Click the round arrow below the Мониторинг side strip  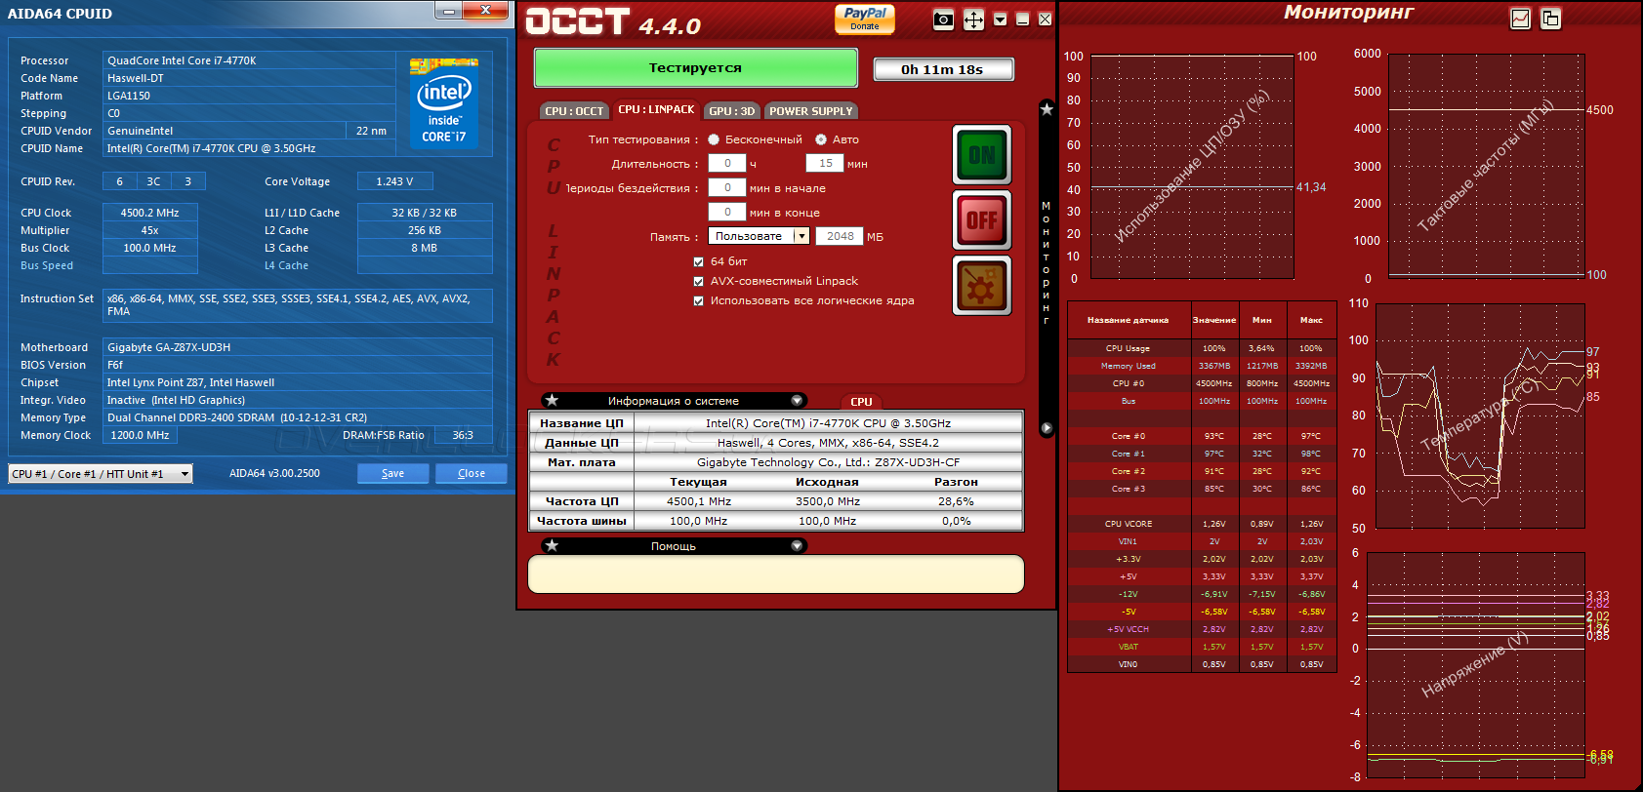(1047, 428)
